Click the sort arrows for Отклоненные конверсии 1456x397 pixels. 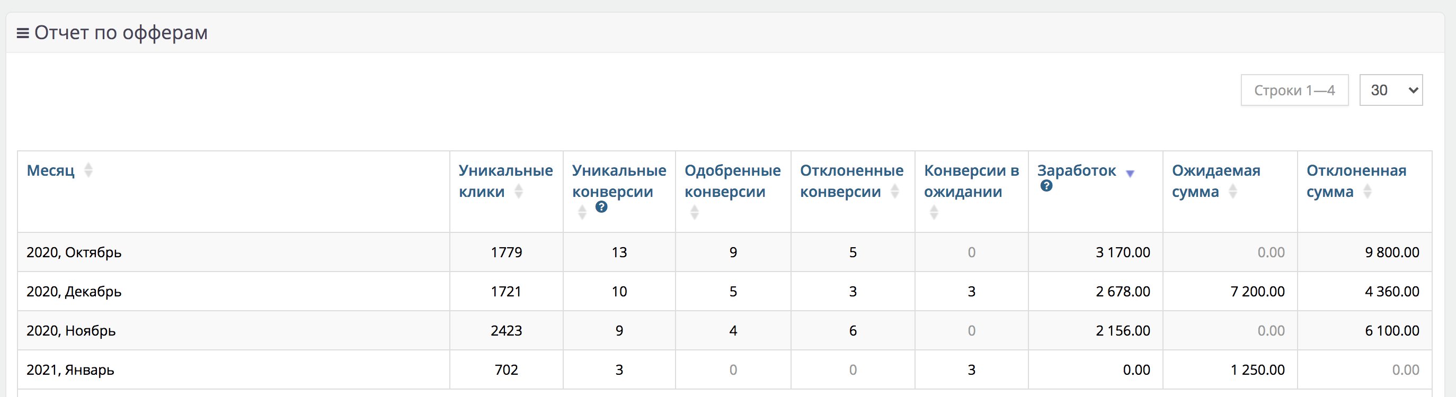click(x=895, y=192)
